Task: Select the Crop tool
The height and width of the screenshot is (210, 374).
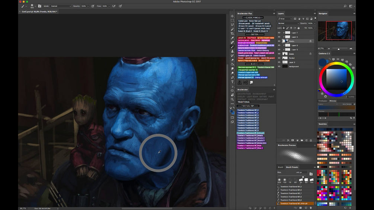Action: pyautogui.click(x=232, y=33)
